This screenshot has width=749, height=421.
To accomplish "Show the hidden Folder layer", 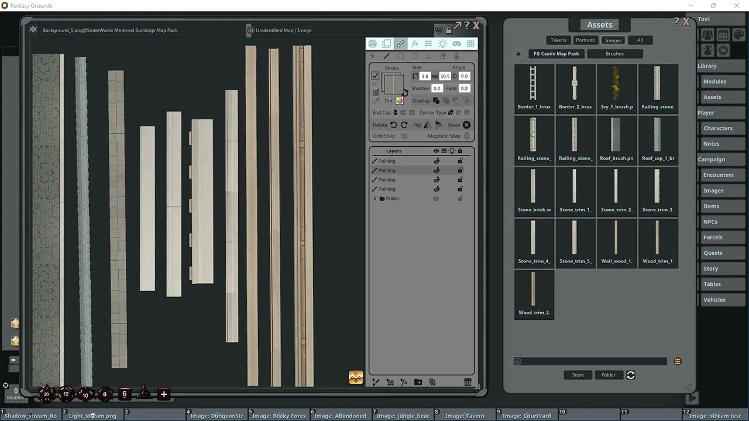I will (x=436, y=199).
